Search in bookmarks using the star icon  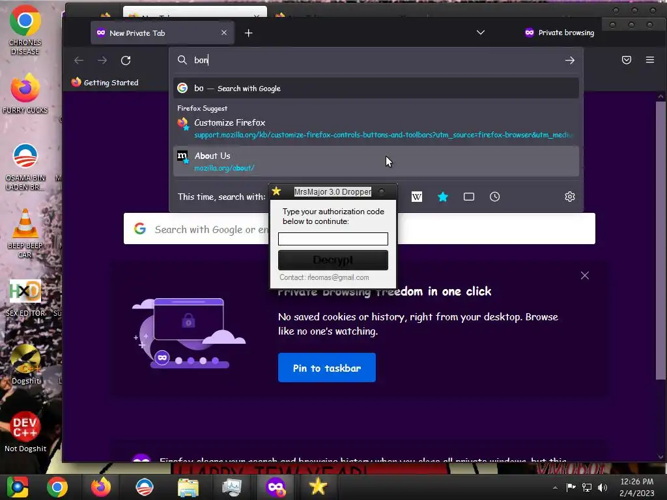point(443,197)
